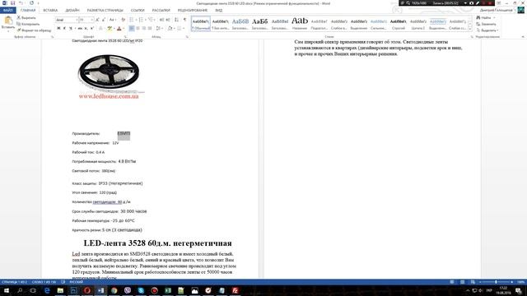Redo action in quick access toolbar

(31, 3)
